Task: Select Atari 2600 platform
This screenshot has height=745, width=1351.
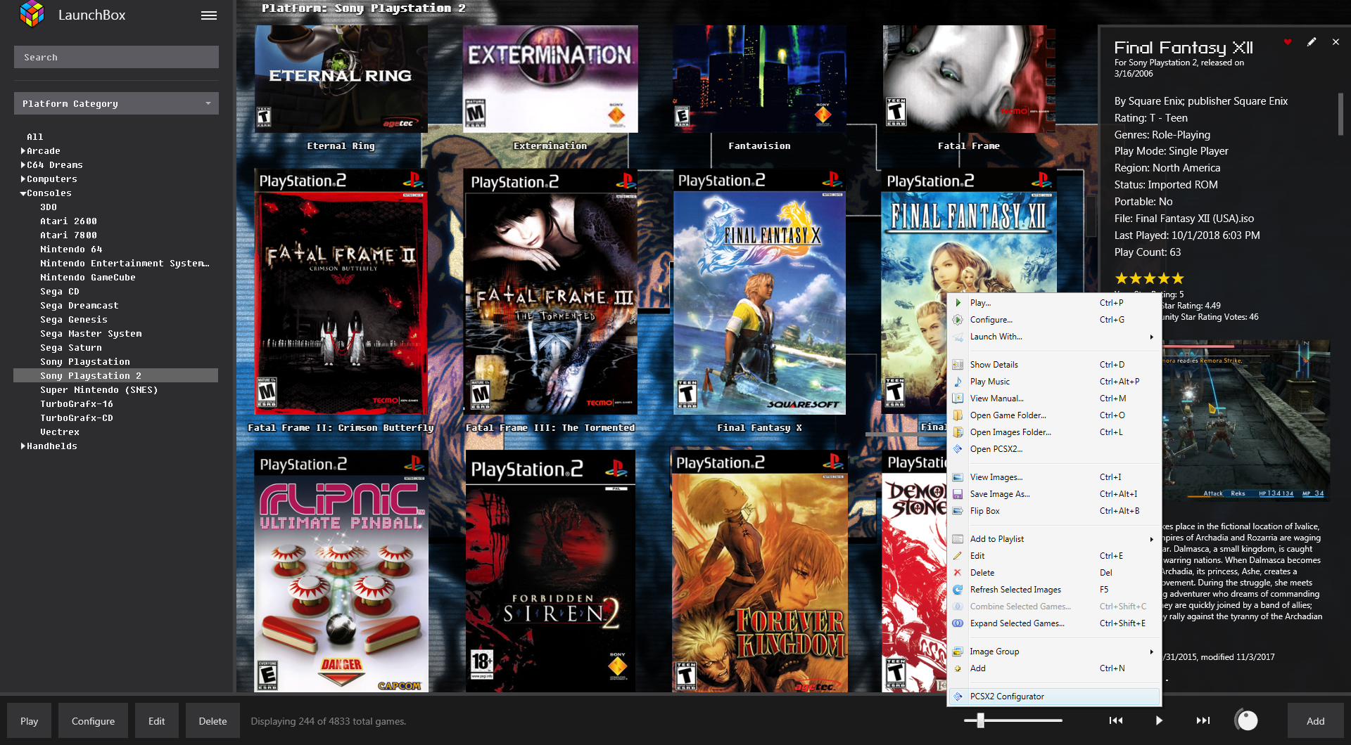Action: pyautogui.click(x=68, y=221)
